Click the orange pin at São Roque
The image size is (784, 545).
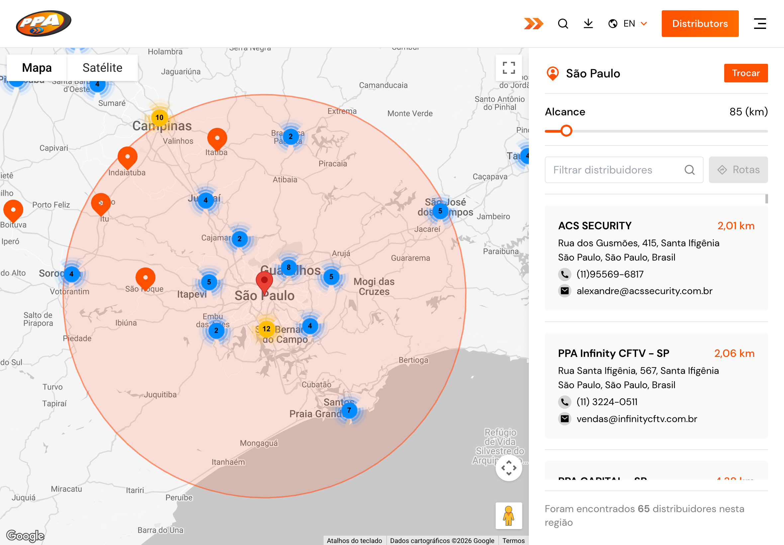pyautogui.click(x=146, y=279)
